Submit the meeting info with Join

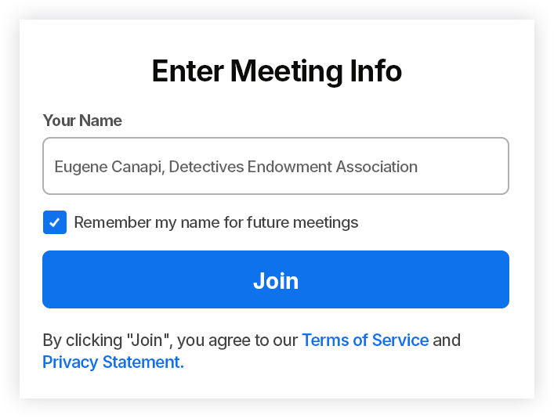276,279
